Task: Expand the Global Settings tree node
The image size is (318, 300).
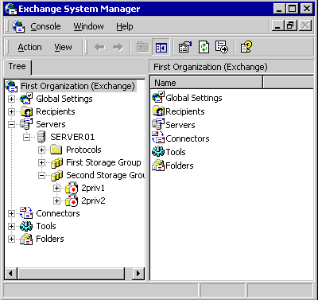Action: 11,99
